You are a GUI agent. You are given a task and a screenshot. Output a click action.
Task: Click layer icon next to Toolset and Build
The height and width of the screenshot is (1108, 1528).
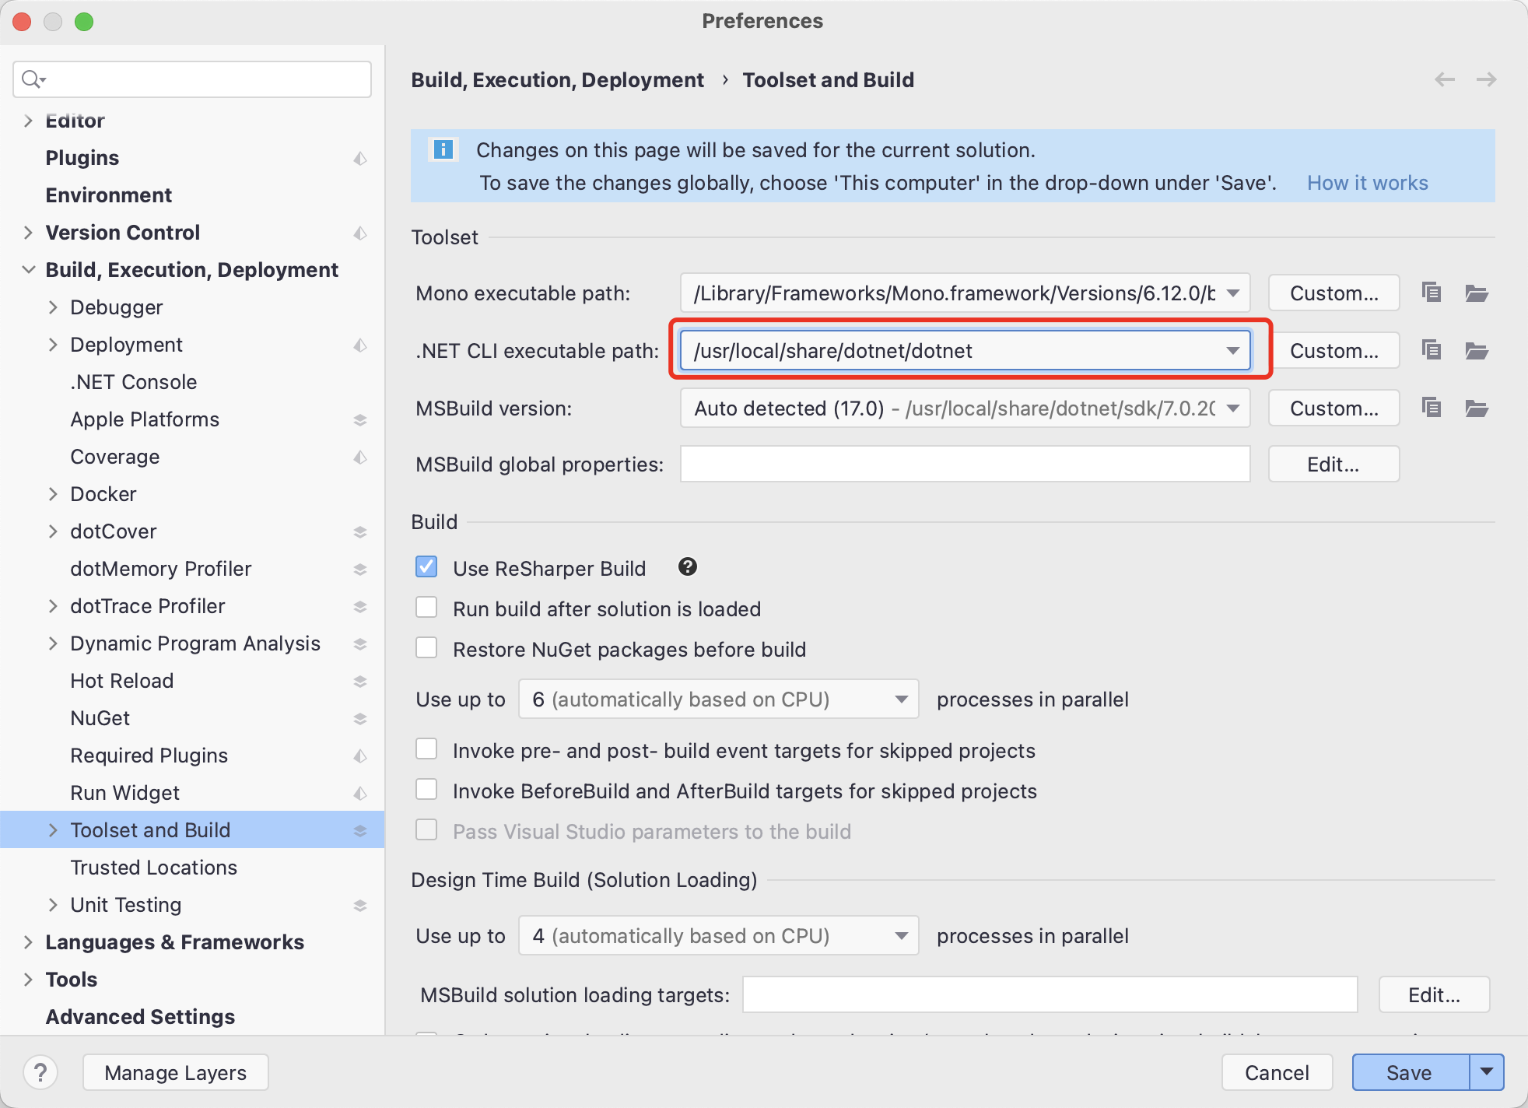click(x=360, y=830)
